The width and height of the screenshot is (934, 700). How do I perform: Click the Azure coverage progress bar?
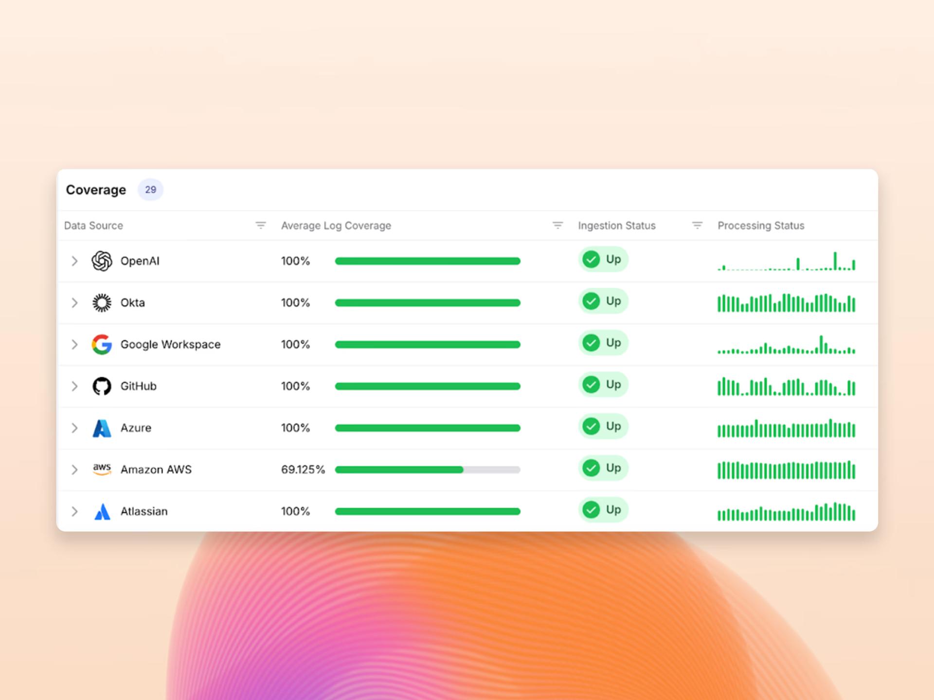click(428, 428)
